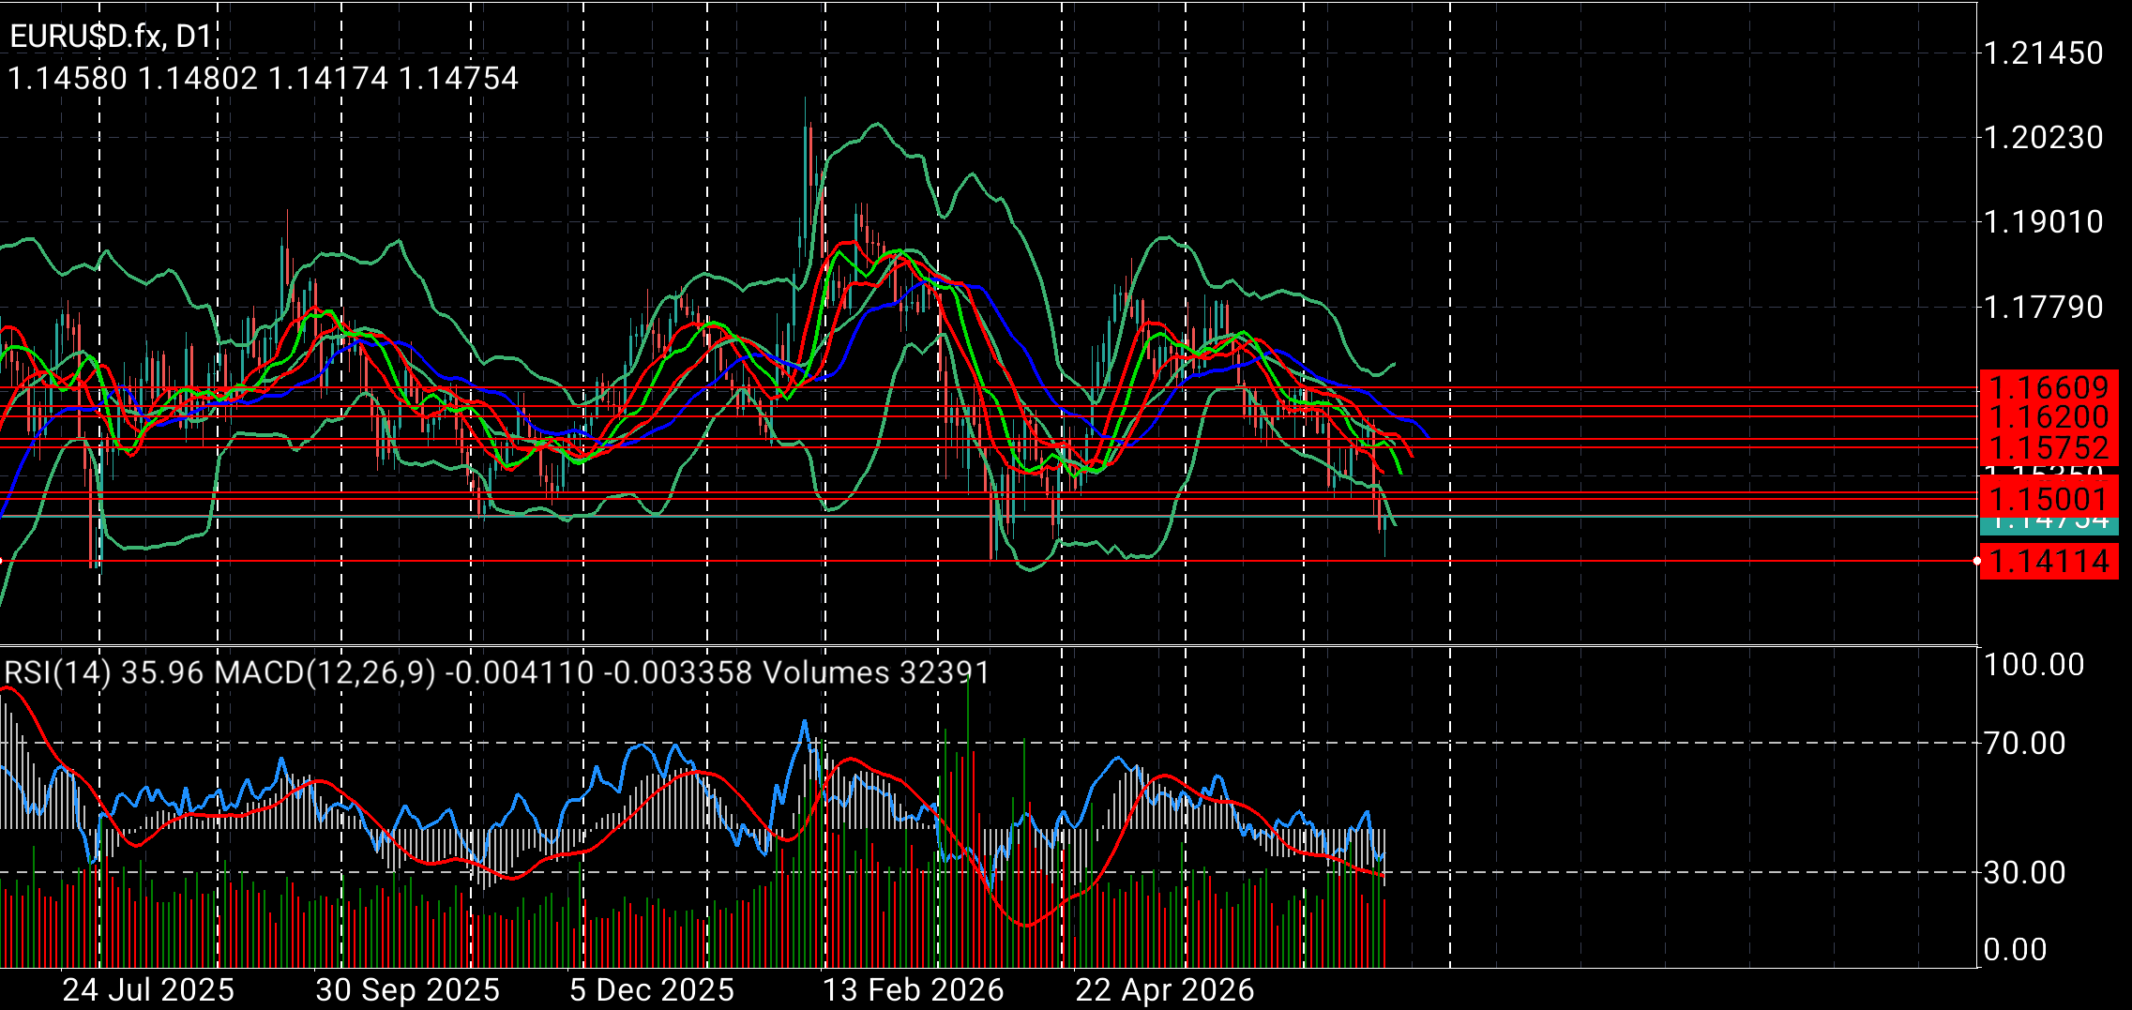Tap the 1.20230 price axis label
Viewport: 2132px width, 1010px height.
2044,138
